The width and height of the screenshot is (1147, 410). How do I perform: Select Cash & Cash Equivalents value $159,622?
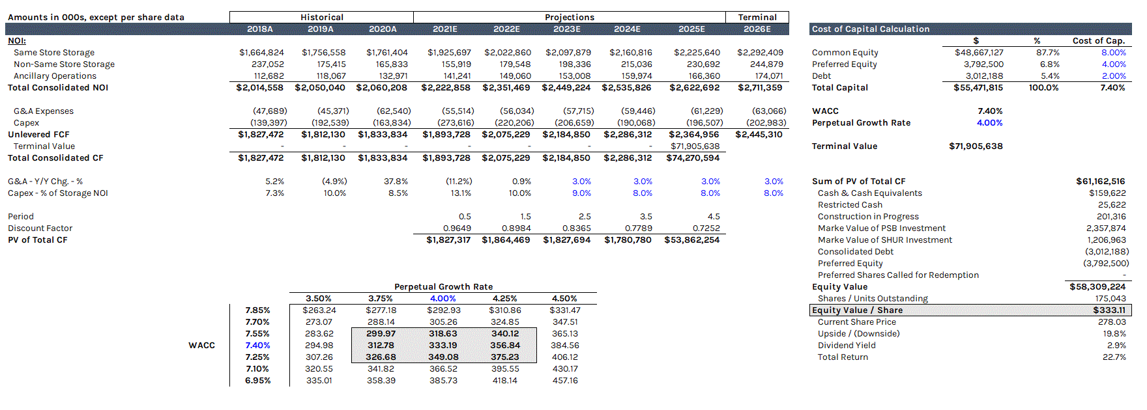point(1107,193)
